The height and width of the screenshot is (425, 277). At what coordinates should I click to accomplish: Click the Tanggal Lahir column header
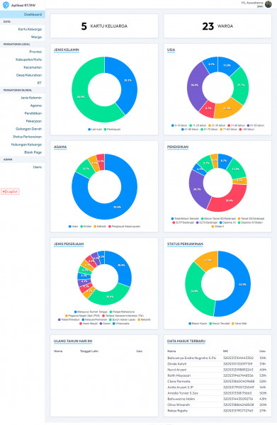tap(89, 351)
